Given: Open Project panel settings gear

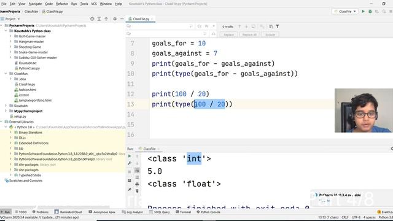Looking at the screenshot, I should (115, 19).
